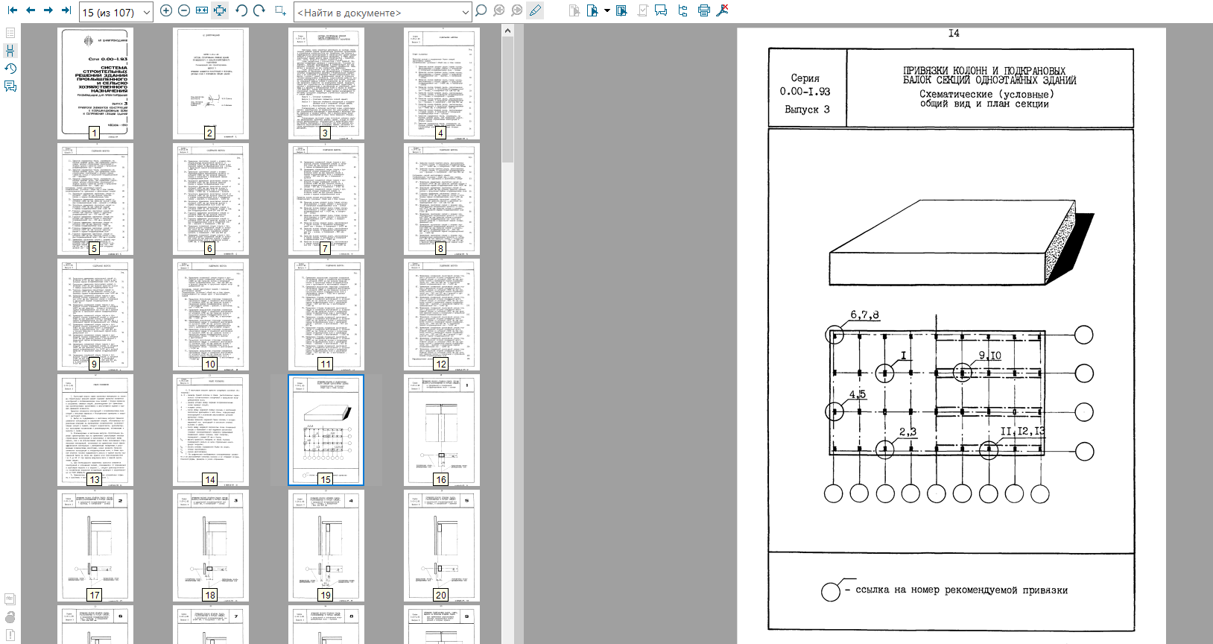1213x644 pixels.
Task: Find next match icon
Action: click(x=517, y=10)
